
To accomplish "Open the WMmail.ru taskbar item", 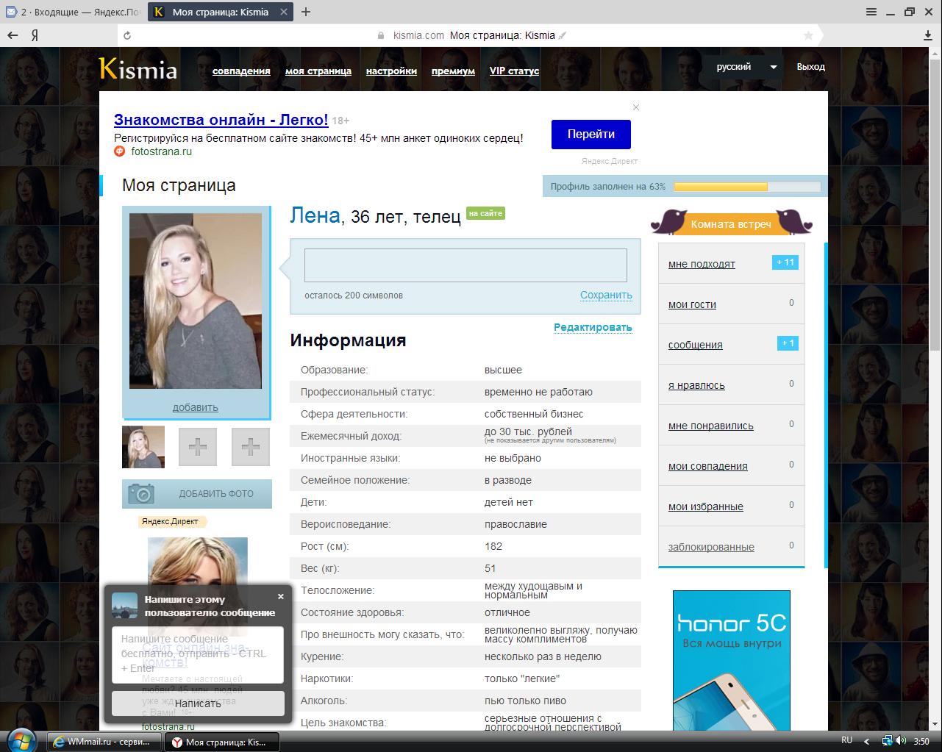I will [x=104, y=742].
